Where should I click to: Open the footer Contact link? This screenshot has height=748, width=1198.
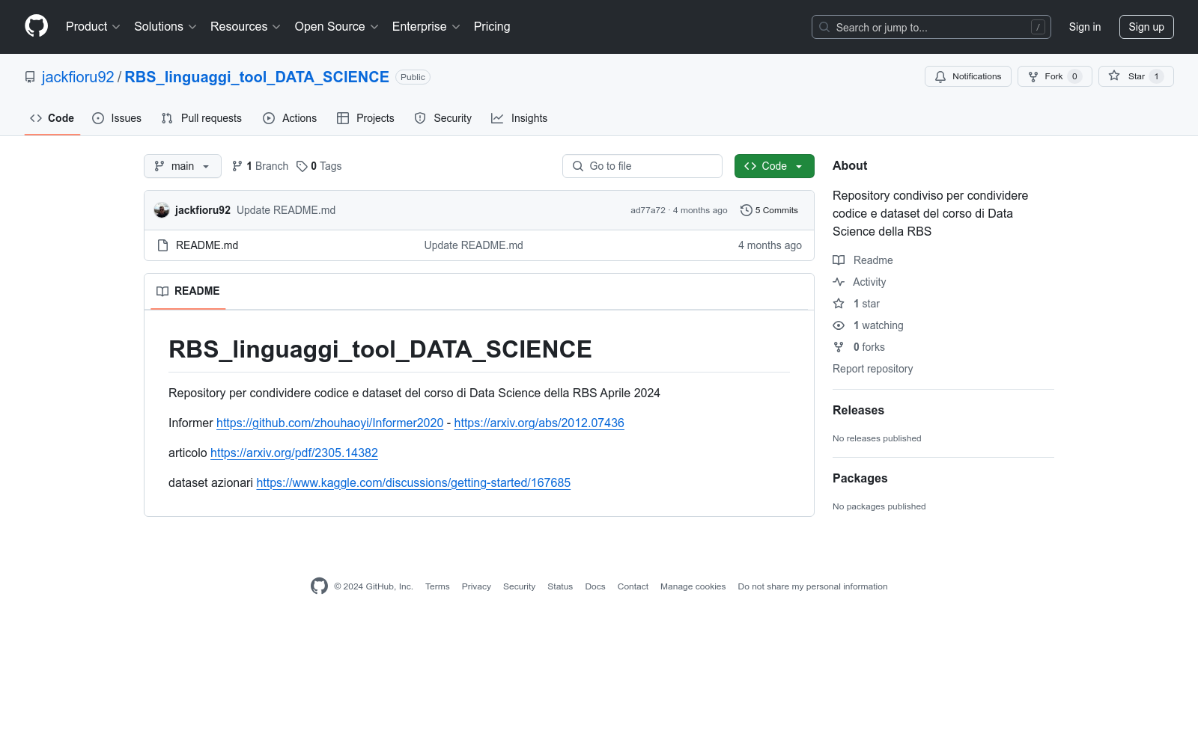(633, 586)
